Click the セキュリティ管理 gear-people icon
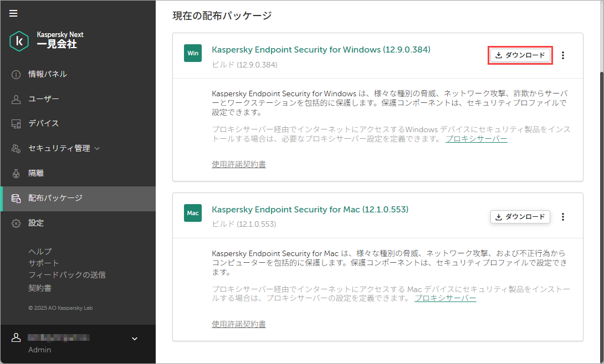Viewport: 604px width, 364px height. [16, 149]
